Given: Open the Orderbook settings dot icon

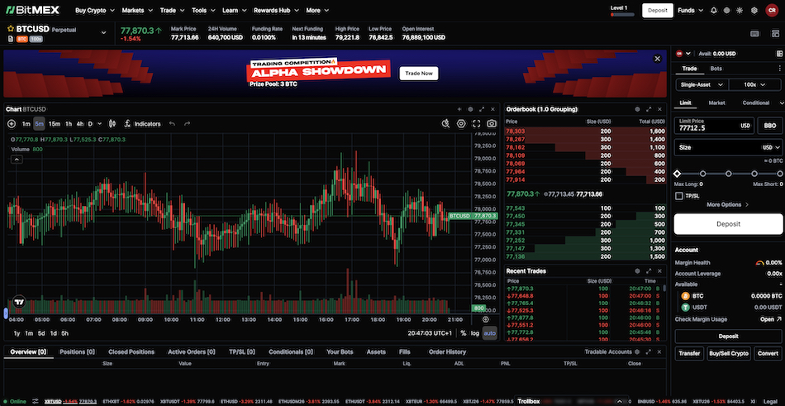Looking at the screenshot, I should 637,109.
